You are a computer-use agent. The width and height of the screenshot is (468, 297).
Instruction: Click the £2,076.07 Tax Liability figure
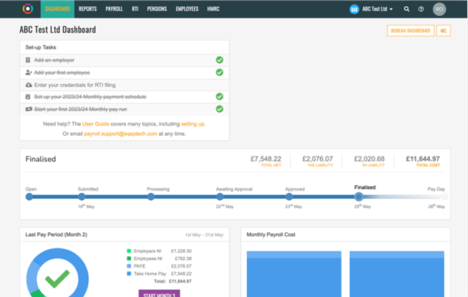(x=317, y=159)
